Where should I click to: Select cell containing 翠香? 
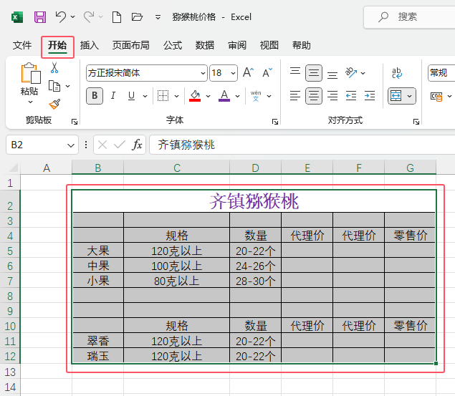click(98, 341)
